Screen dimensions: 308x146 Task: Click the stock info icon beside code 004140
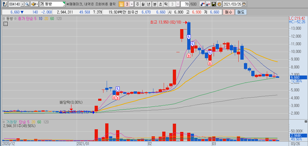[x=5, y=4]
